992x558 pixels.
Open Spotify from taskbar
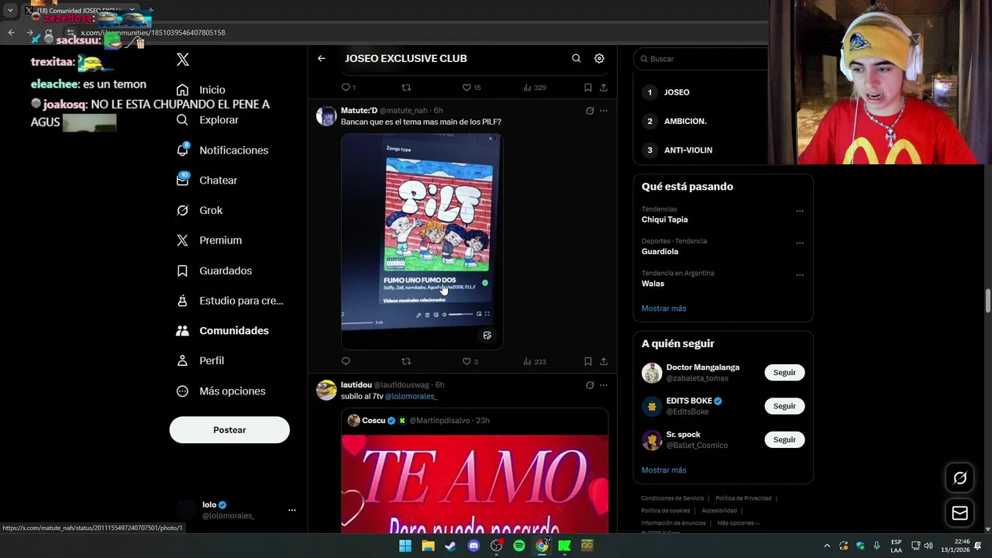click(x=519, y=546)
